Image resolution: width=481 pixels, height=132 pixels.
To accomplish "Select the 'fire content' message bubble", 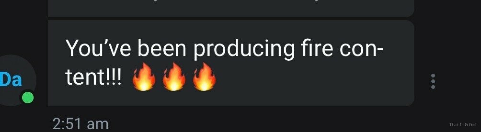I will 231,63.
